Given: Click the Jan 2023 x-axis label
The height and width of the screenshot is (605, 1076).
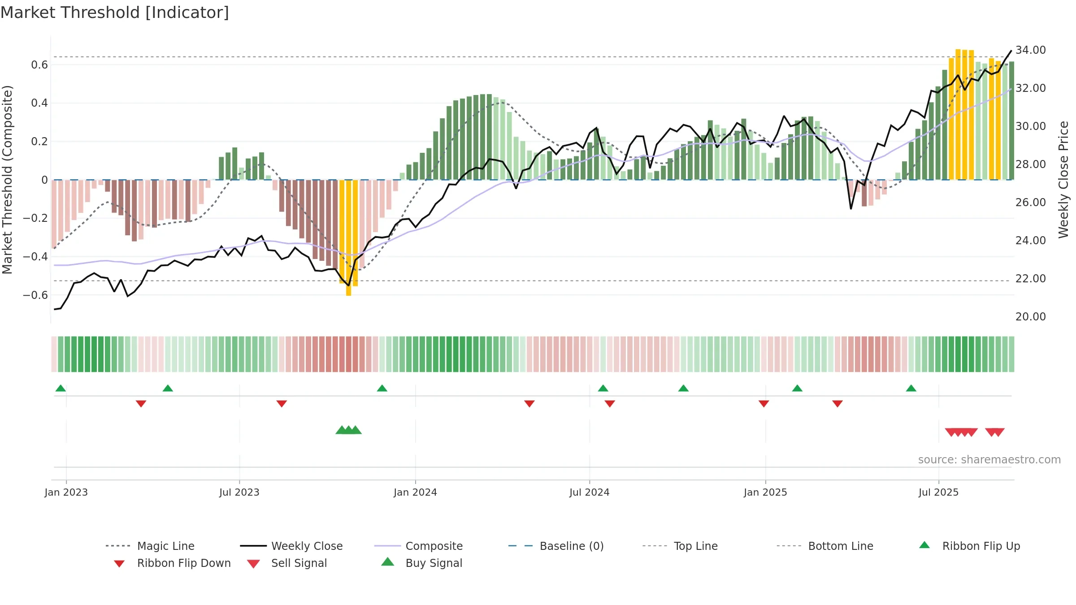Looking at the screenshot, I should [66, 492].
